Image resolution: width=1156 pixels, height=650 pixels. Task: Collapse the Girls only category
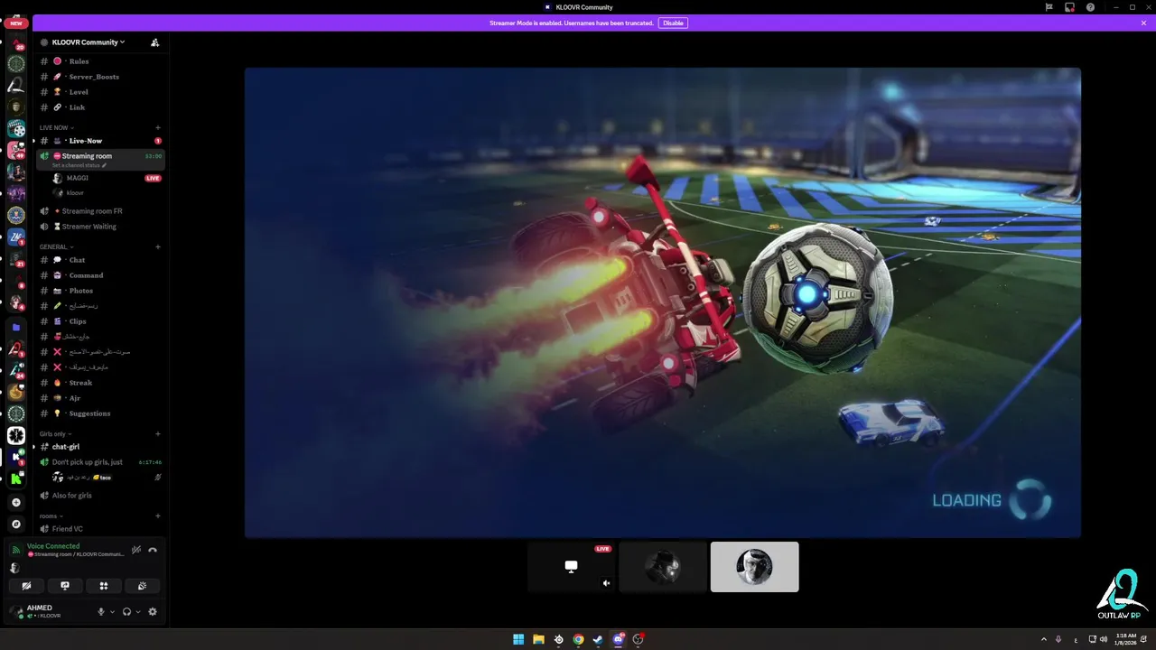[56, 433]
